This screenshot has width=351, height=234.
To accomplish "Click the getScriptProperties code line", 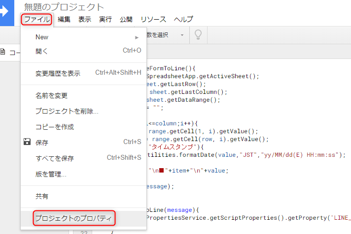I will coord(248,218).
